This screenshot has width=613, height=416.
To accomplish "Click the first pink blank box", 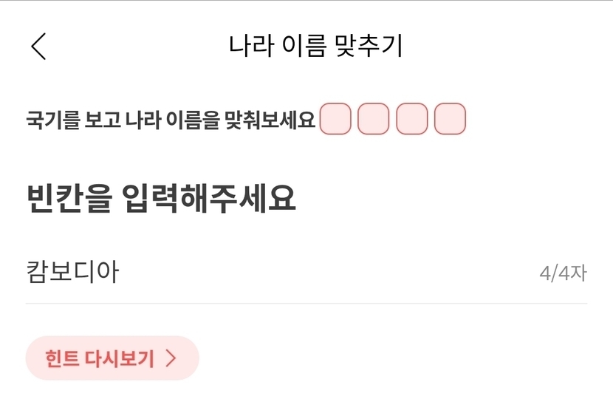I will (x=335, y=119).
